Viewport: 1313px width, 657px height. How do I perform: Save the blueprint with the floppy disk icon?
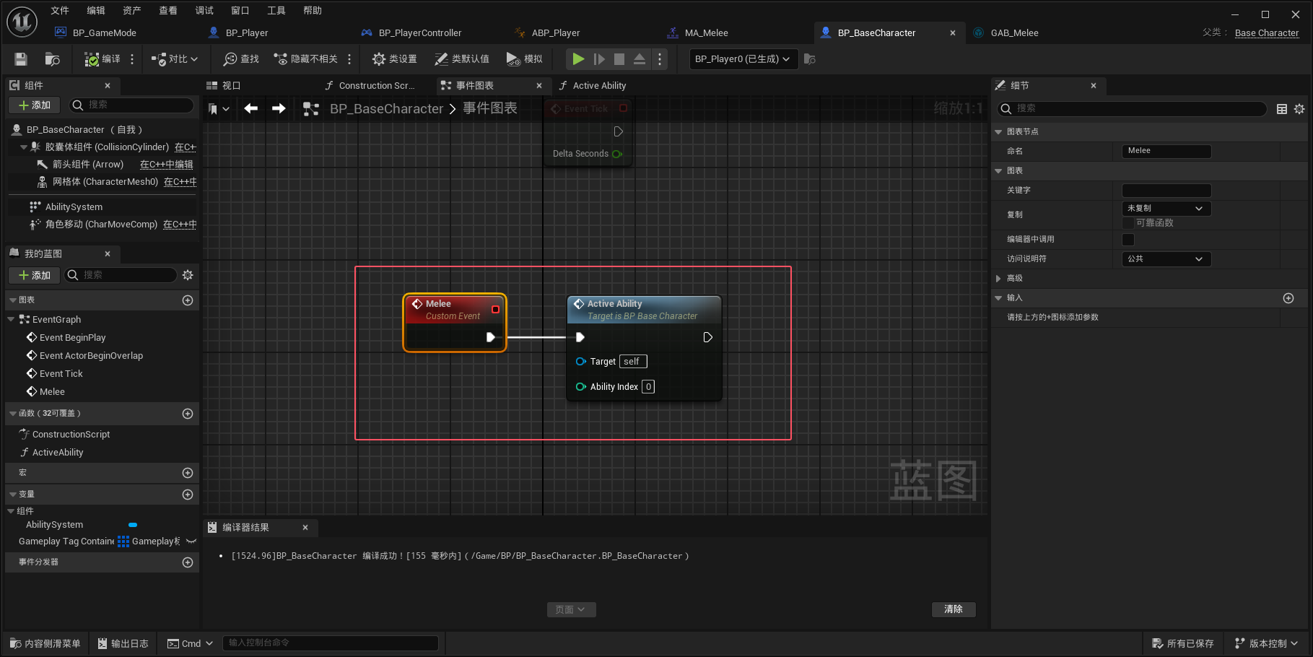(x=21, y=59)
